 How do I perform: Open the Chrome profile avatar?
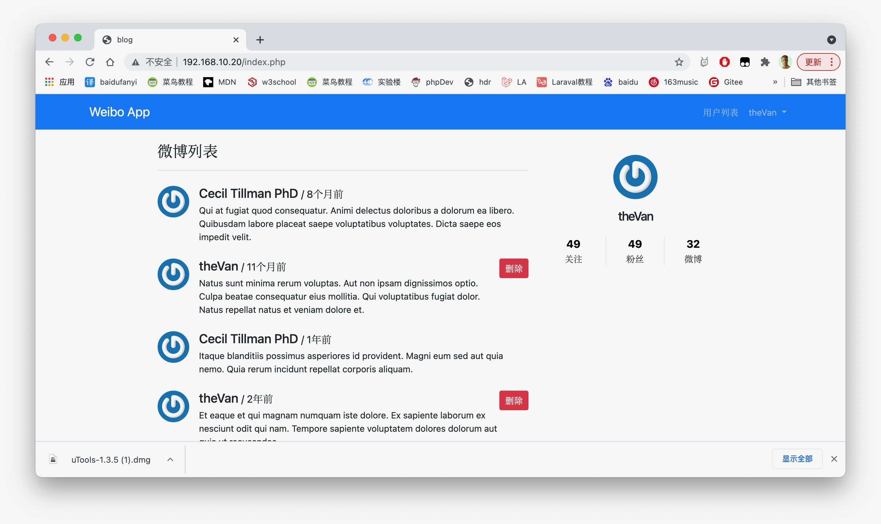(x=785, y=62)
